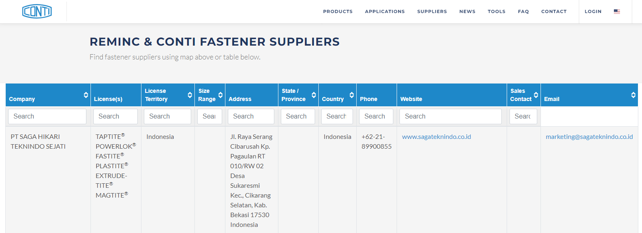Click the Website search input
The width and height of the screenshot is (642, 233).
[x=450, y=116]
